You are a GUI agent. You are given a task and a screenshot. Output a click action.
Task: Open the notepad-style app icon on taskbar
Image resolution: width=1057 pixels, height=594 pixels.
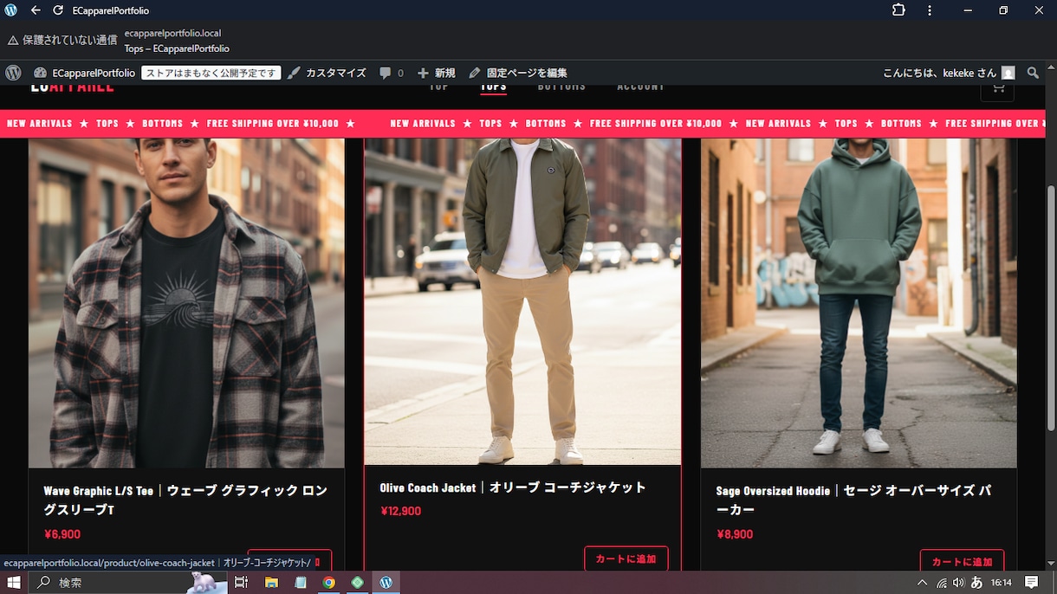click(x=301, y=583)
